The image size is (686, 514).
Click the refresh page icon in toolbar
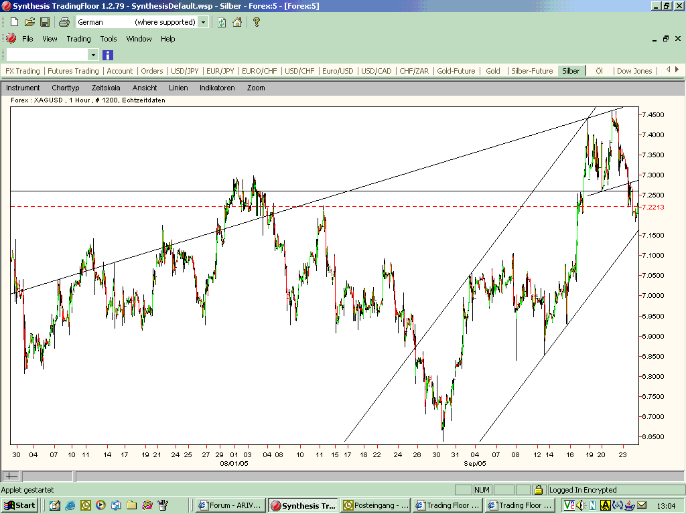(222, 22)
